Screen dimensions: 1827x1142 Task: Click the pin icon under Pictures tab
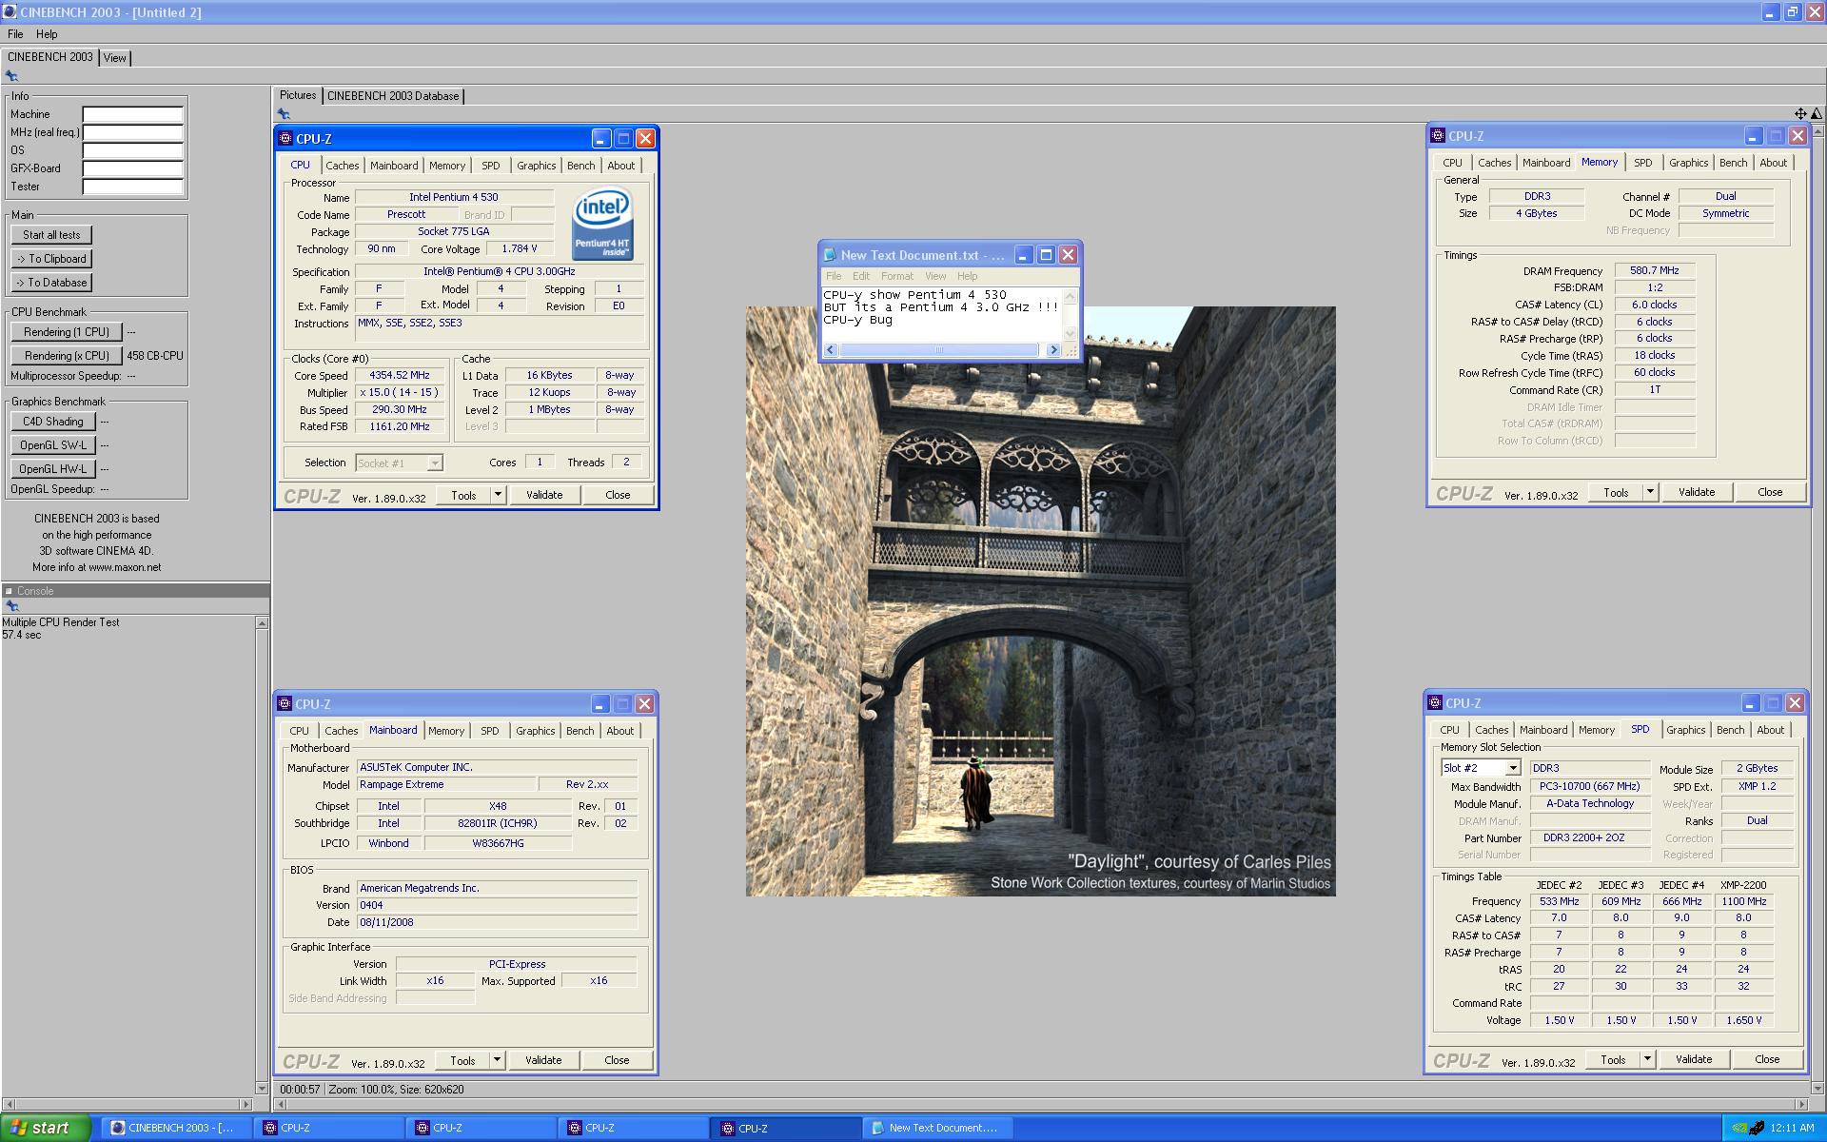coord(284,114)
